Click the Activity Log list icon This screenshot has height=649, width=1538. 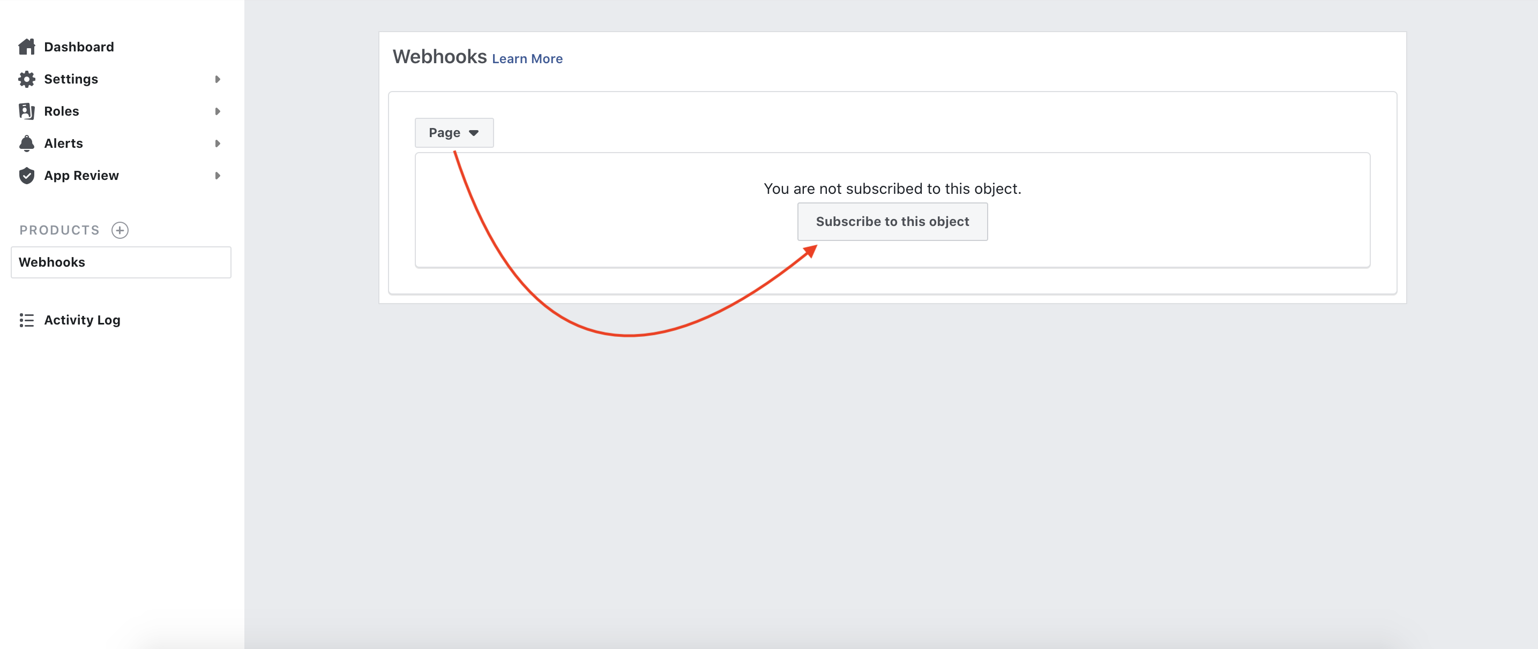point(26,320)
